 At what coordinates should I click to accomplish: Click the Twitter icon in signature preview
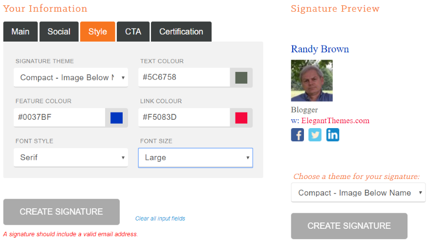[x=315, y=135]
